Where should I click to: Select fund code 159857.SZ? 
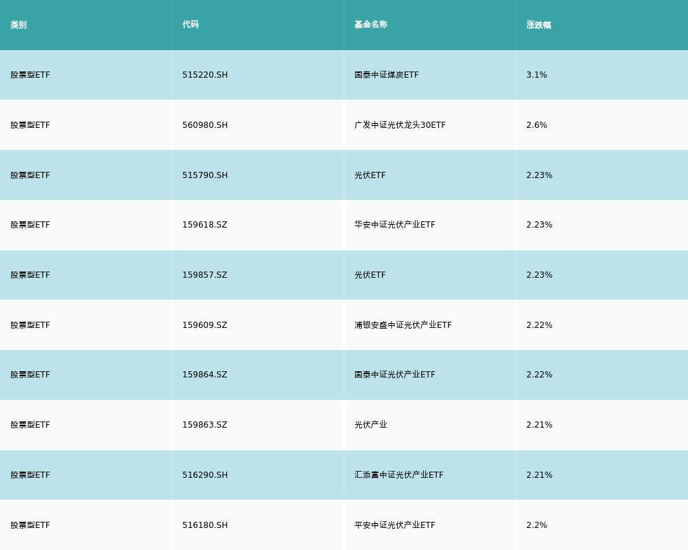pyautogui.click(x=204, y=275)
